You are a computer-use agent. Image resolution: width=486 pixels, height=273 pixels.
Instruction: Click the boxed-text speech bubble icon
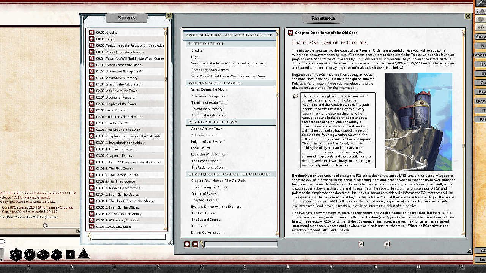[x=295, y=96]
